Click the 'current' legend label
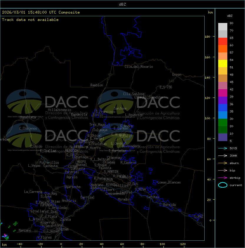 tap(236, 185)
